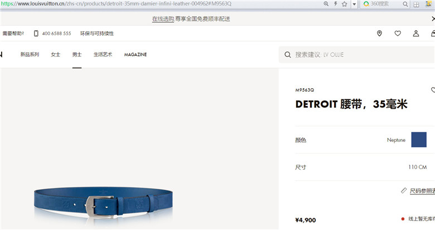This screenshot has height=230, width=435.
Task: Open the Neptune color selector row
Action: click(x=361, y=140)
